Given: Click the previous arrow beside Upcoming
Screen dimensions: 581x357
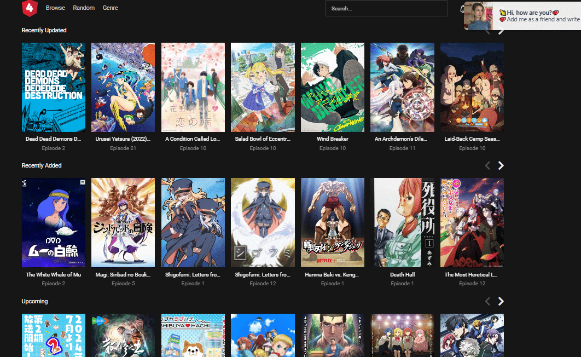Looking at the screenshot, I should click(x=487, y=301).
